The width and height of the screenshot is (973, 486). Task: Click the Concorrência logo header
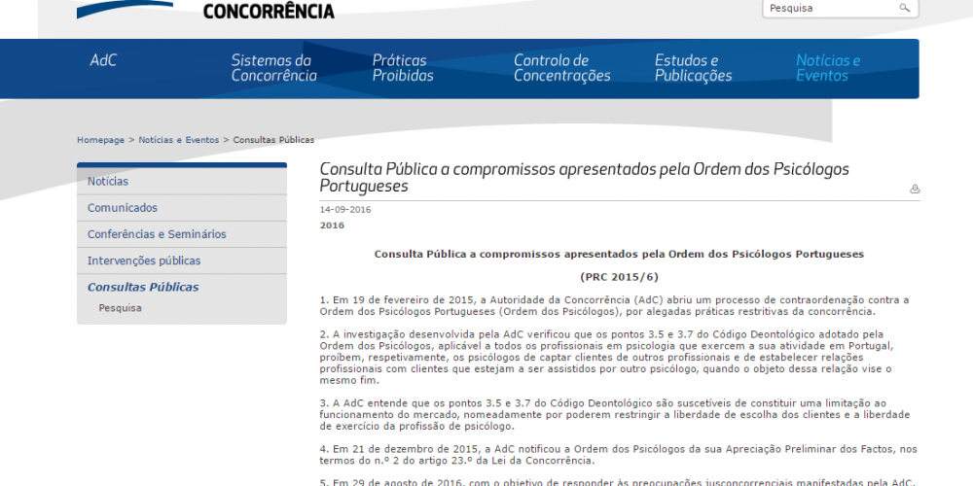[269, 10]
